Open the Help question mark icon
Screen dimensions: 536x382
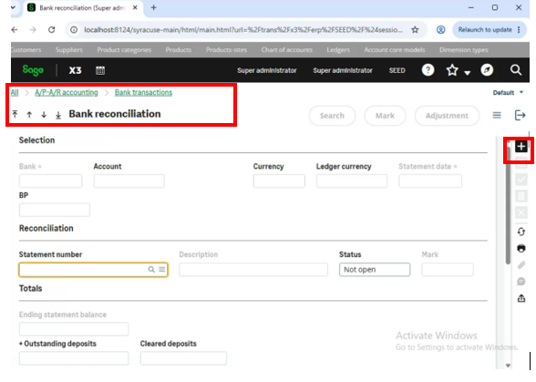[x=428, y=70]
